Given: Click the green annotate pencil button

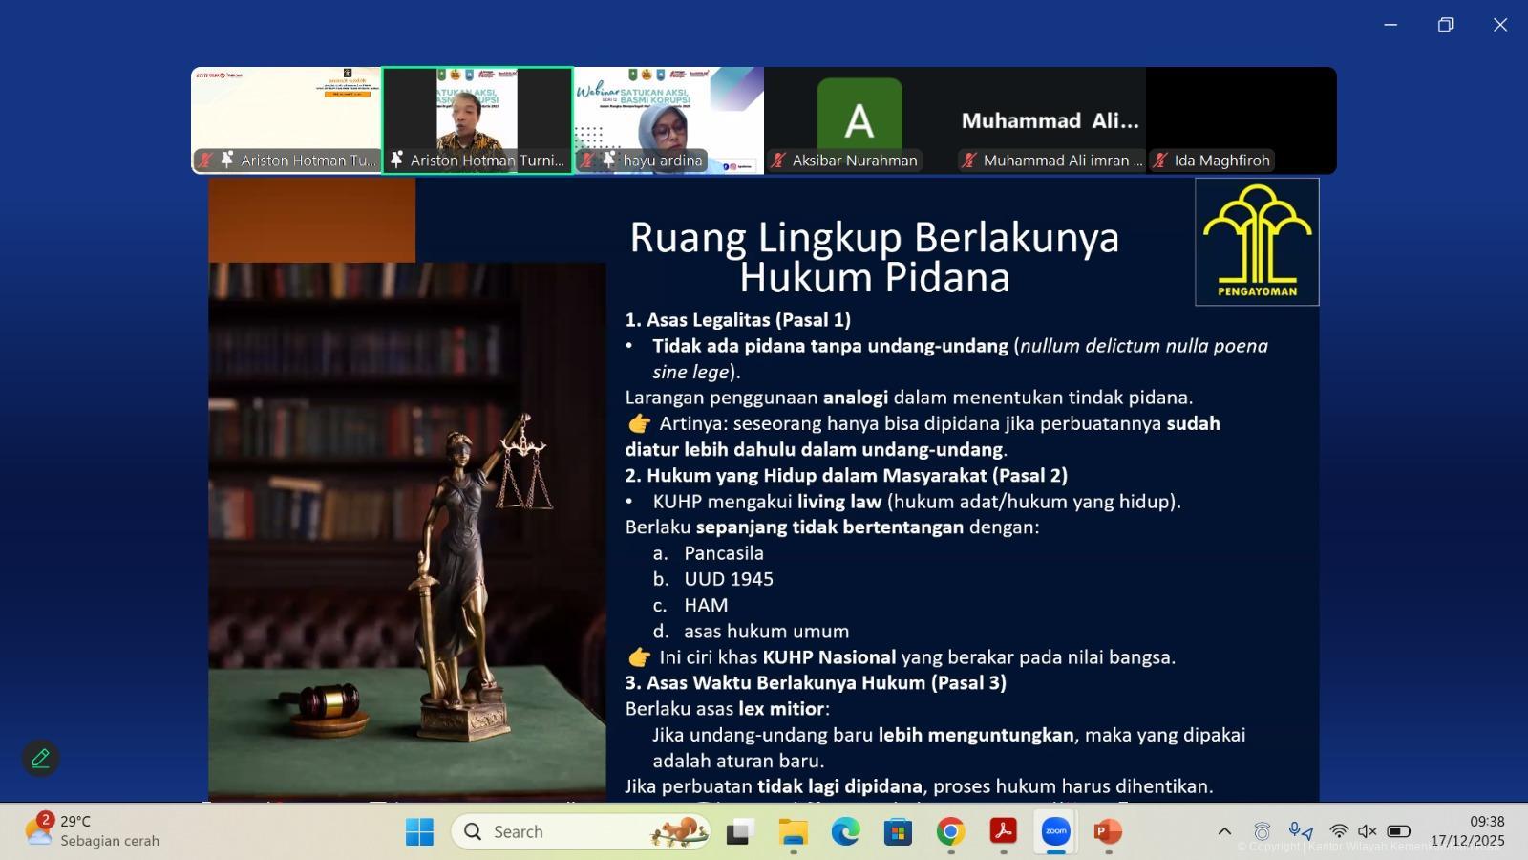Looking at the screenshot, I should 40,758.
